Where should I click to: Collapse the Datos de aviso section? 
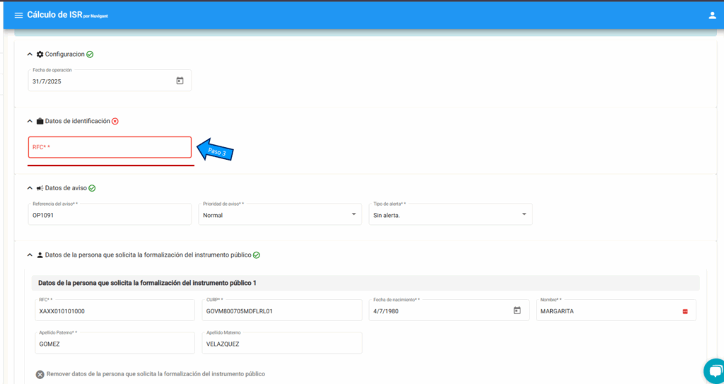tap(30, 188)
